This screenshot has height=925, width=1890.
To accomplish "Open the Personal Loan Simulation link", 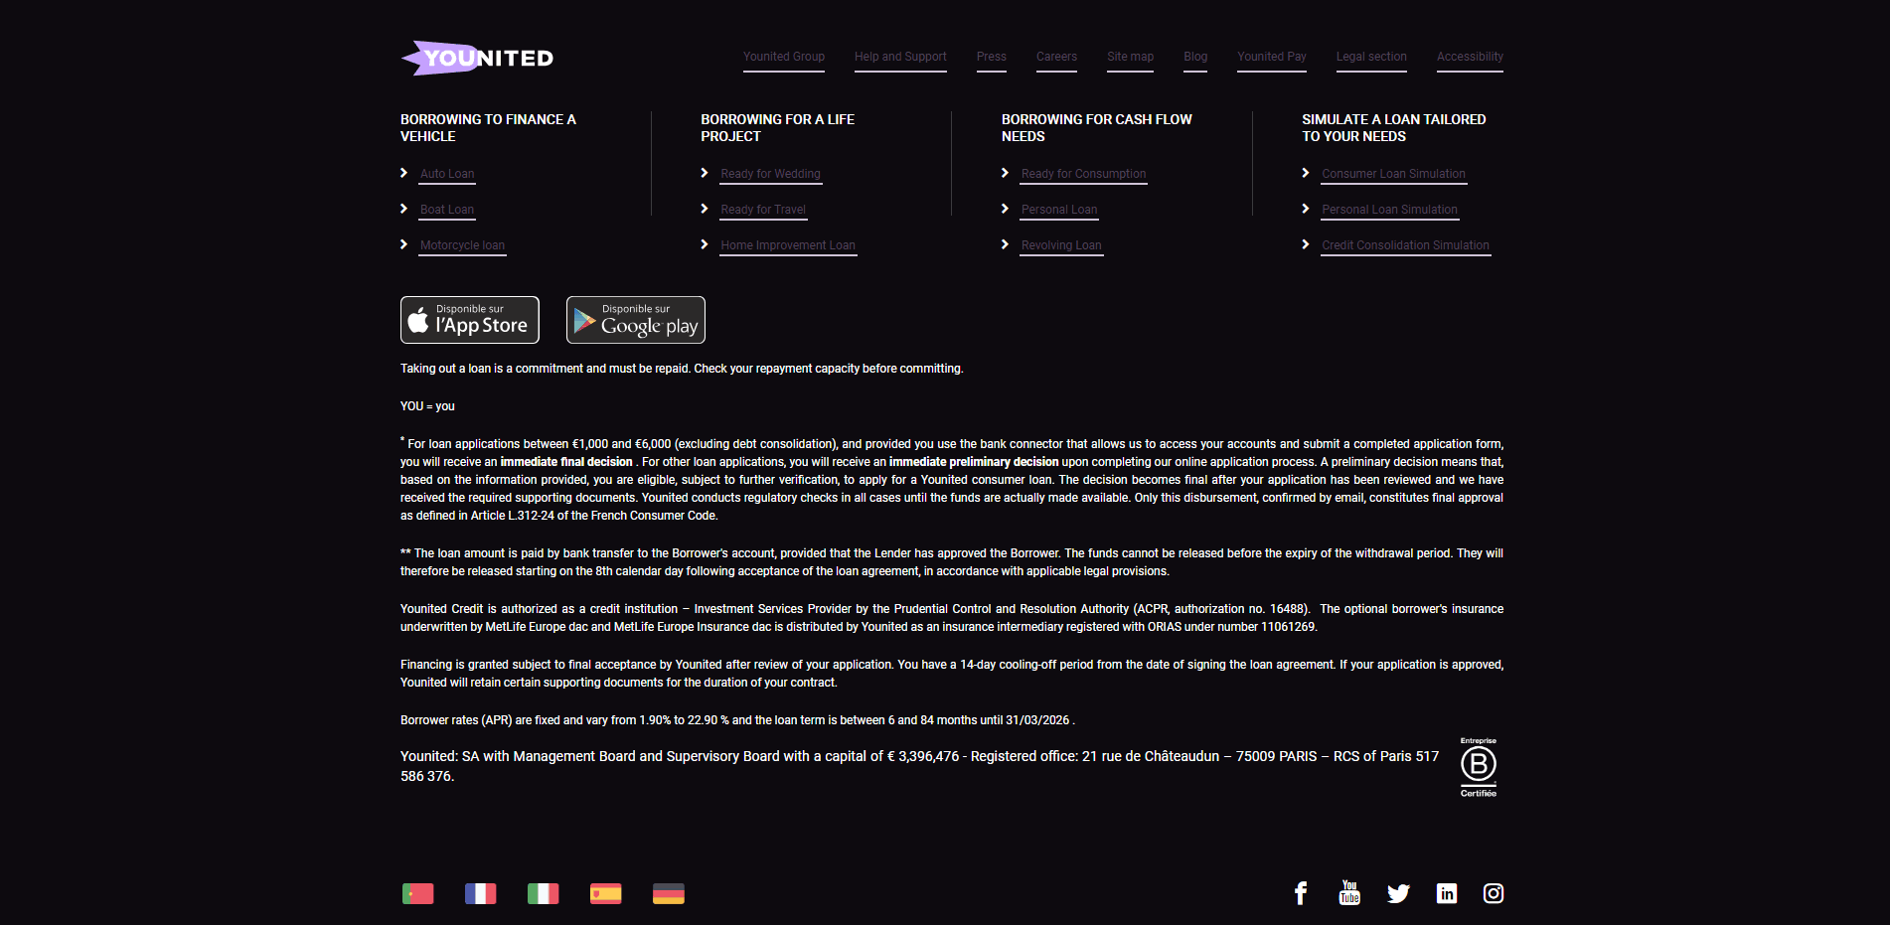I will (1389, 210).
